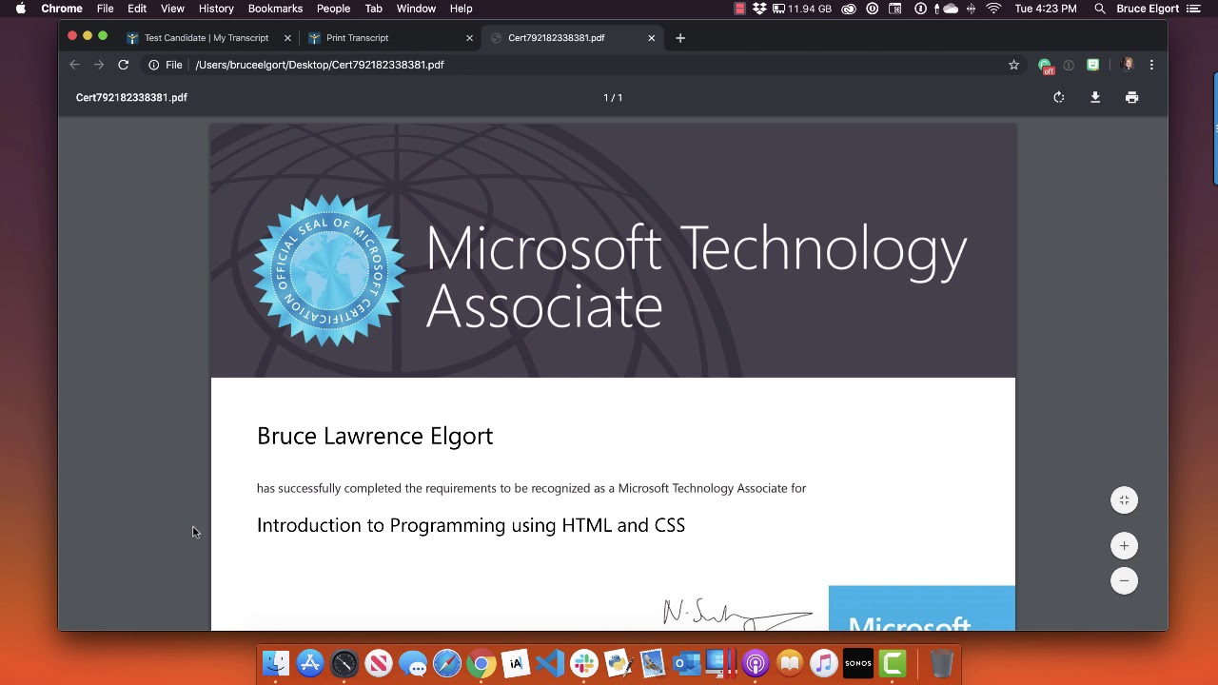Open Dropbox menu bar icon
Screen dimensions: 1218x685
click(x=759, y=9)
